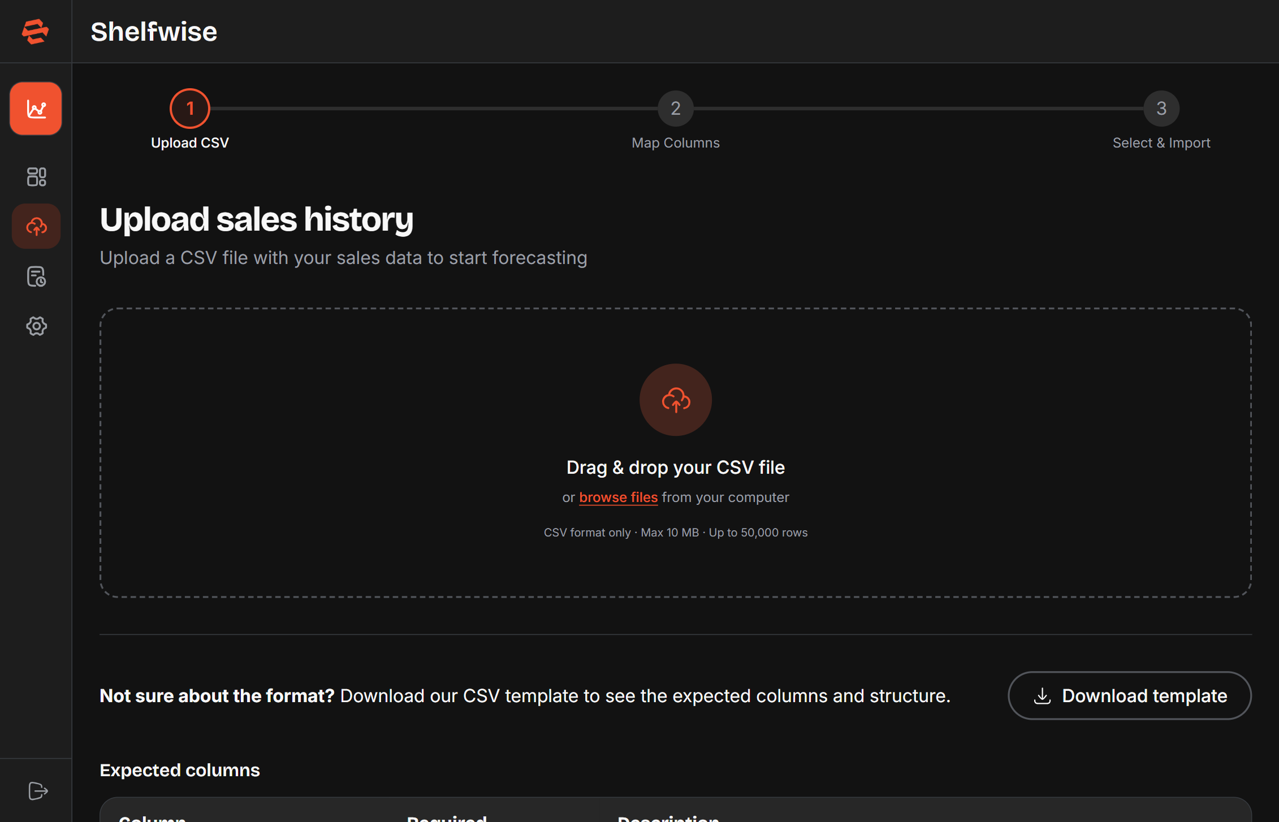Click the logout icon in the sidebar
Viewport: 1279px width, 822px height.
point(37,790)
